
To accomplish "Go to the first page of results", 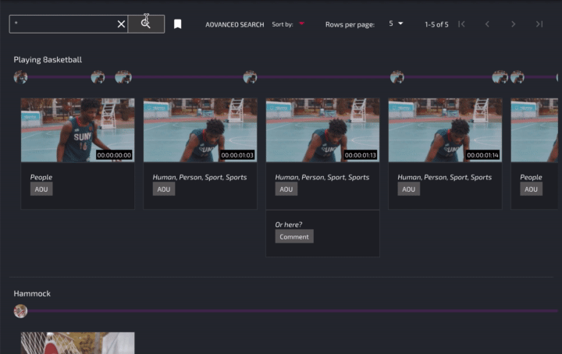I will coord(461,24).
